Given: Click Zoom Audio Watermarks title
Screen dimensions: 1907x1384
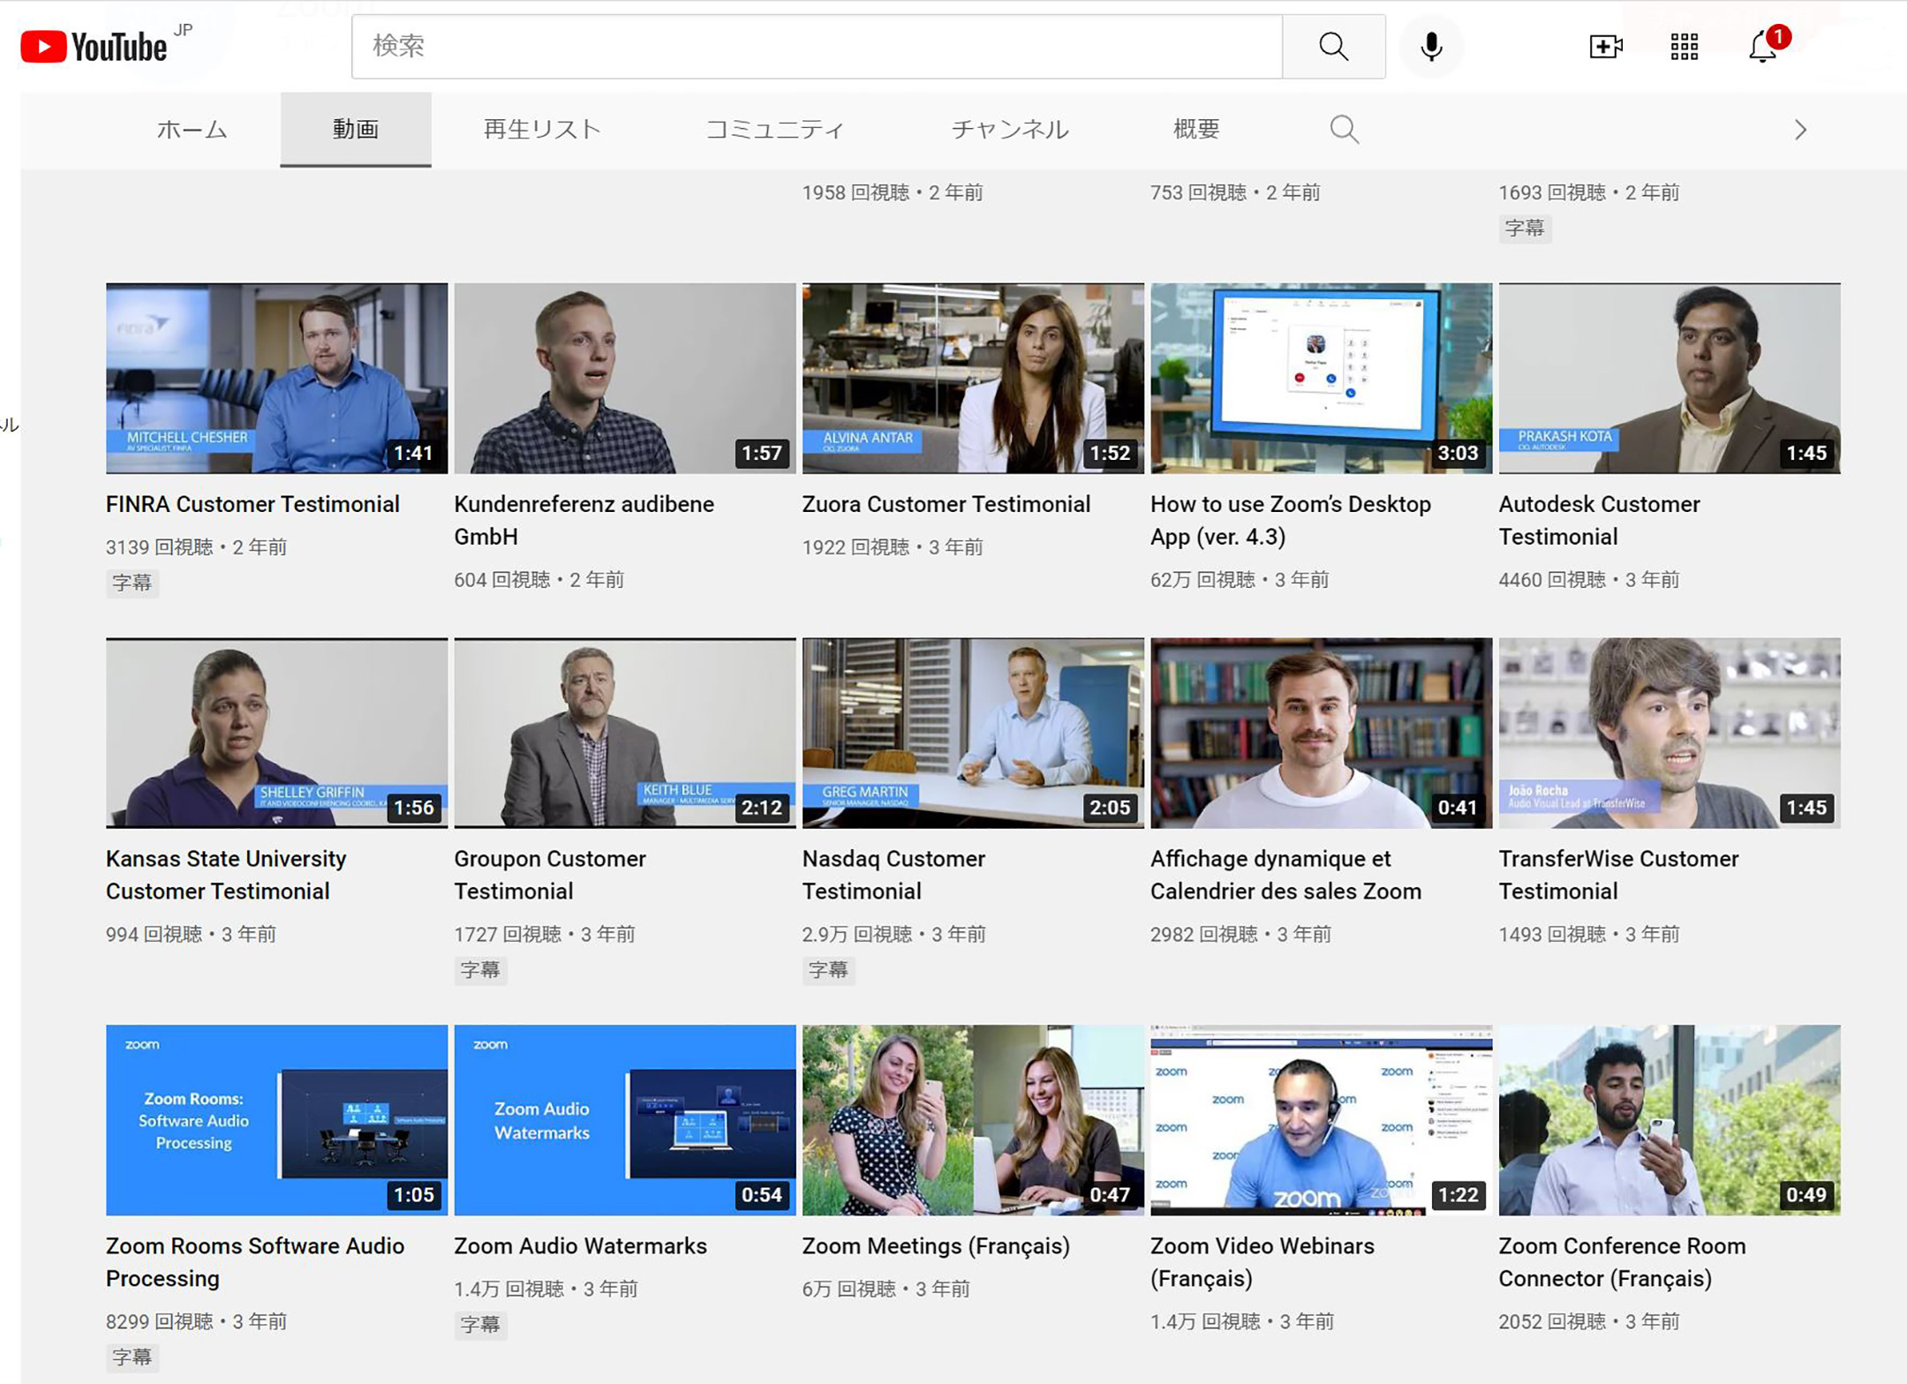Looking at the screenshot, I should [x=580, y=1246].
